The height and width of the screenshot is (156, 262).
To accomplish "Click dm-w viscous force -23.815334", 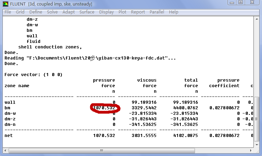I will tap(143, 113).
